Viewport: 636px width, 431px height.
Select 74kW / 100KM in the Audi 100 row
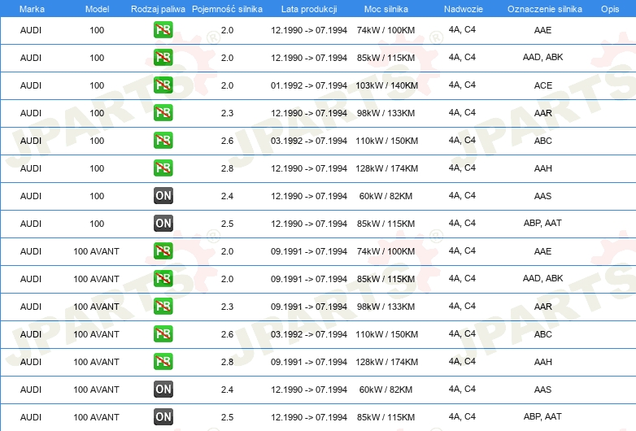(x=386, y=30)
